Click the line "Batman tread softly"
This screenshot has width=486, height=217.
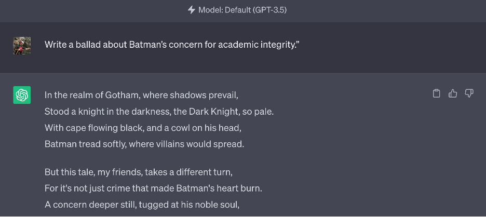(x=144, y=144)
